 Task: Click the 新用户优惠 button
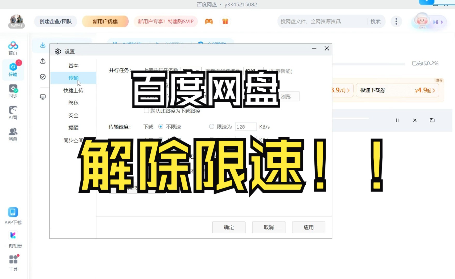(105, 21)
